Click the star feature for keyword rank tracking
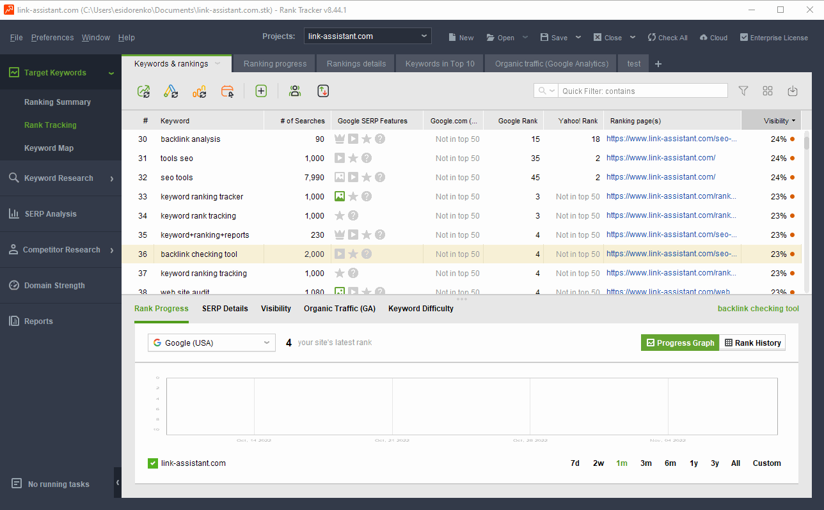The width and height of the screenshot is (824, 510). coord(340,216)
